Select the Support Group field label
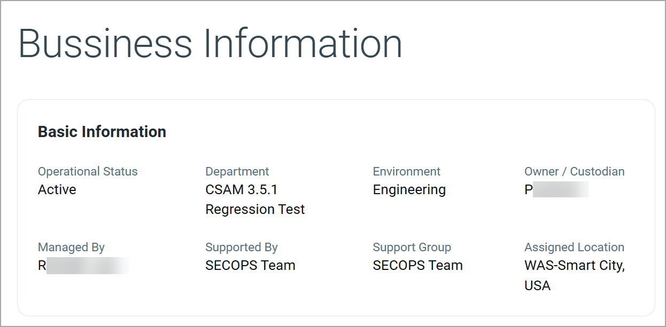The width and height of the screenshot is (666, 327). pyautogui.click(x=412, y=248)
